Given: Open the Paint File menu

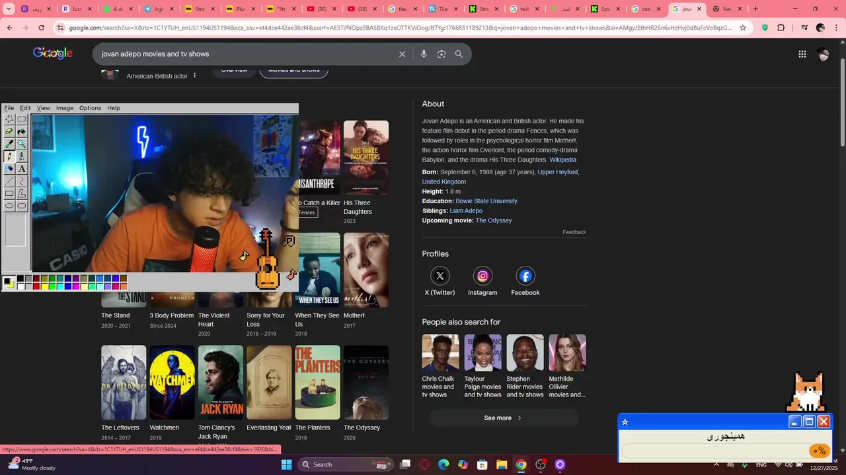Looking at the screenshot, I should 9,108.
